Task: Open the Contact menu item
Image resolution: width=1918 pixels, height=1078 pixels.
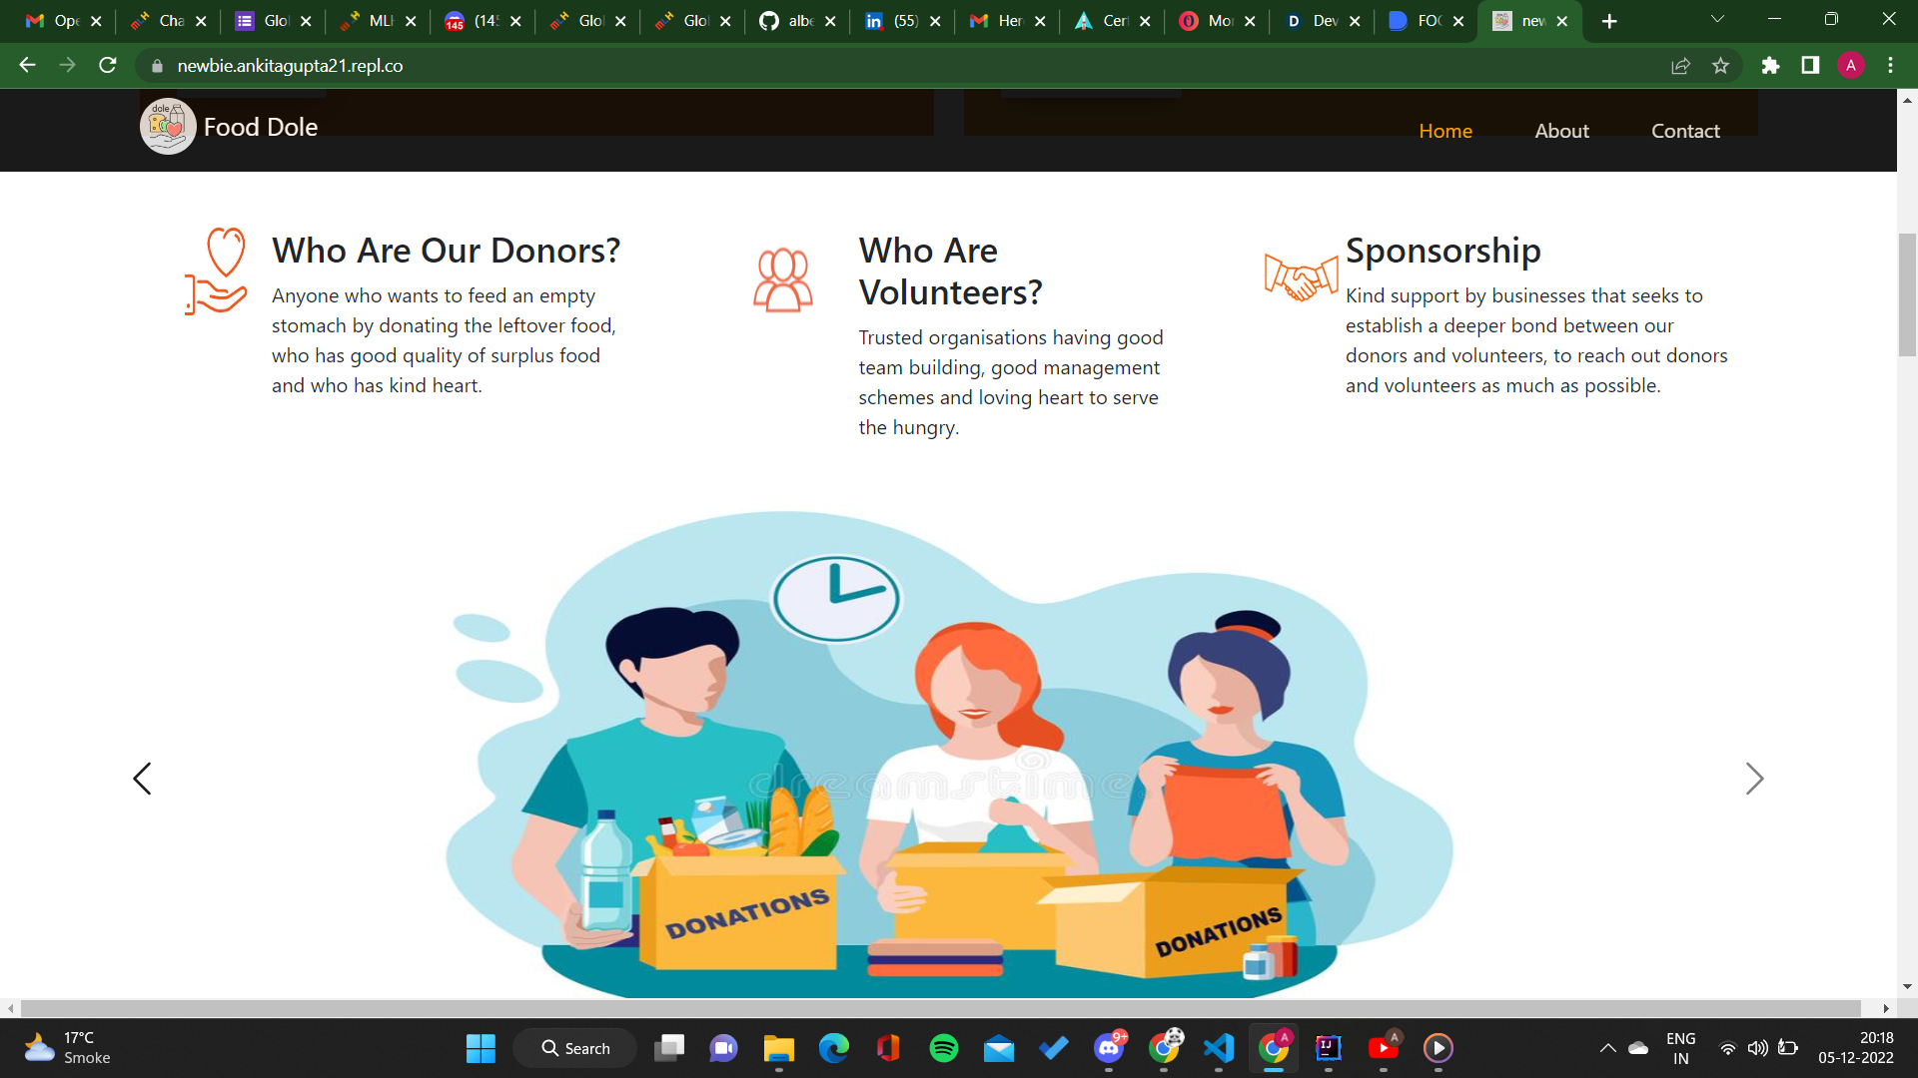Action: [1685, 131]
